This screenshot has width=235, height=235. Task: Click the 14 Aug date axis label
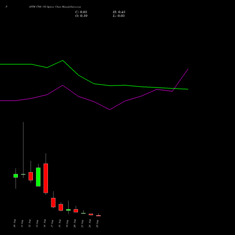pyautogui.click(x=45, y=223)
